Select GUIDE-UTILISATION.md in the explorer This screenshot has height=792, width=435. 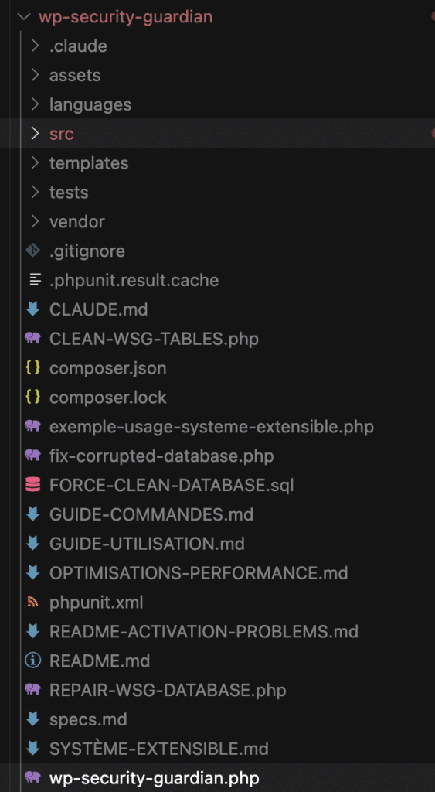click(218, 544)
